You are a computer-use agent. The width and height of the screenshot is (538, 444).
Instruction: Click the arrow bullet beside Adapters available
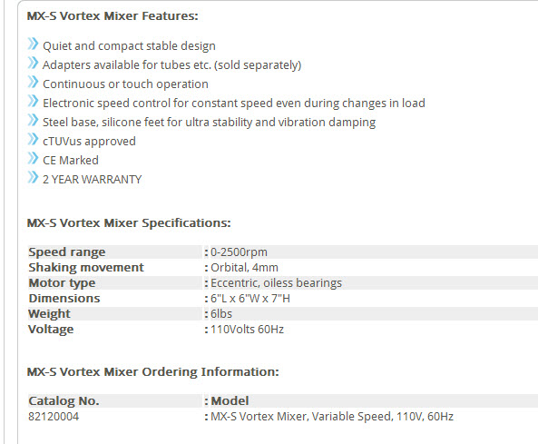[33, 63]
